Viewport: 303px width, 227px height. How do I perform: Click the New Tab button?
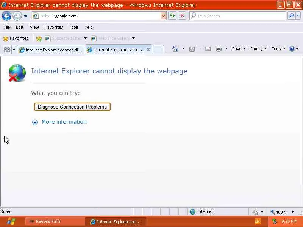pyautogui.click(x=158, y=50)
